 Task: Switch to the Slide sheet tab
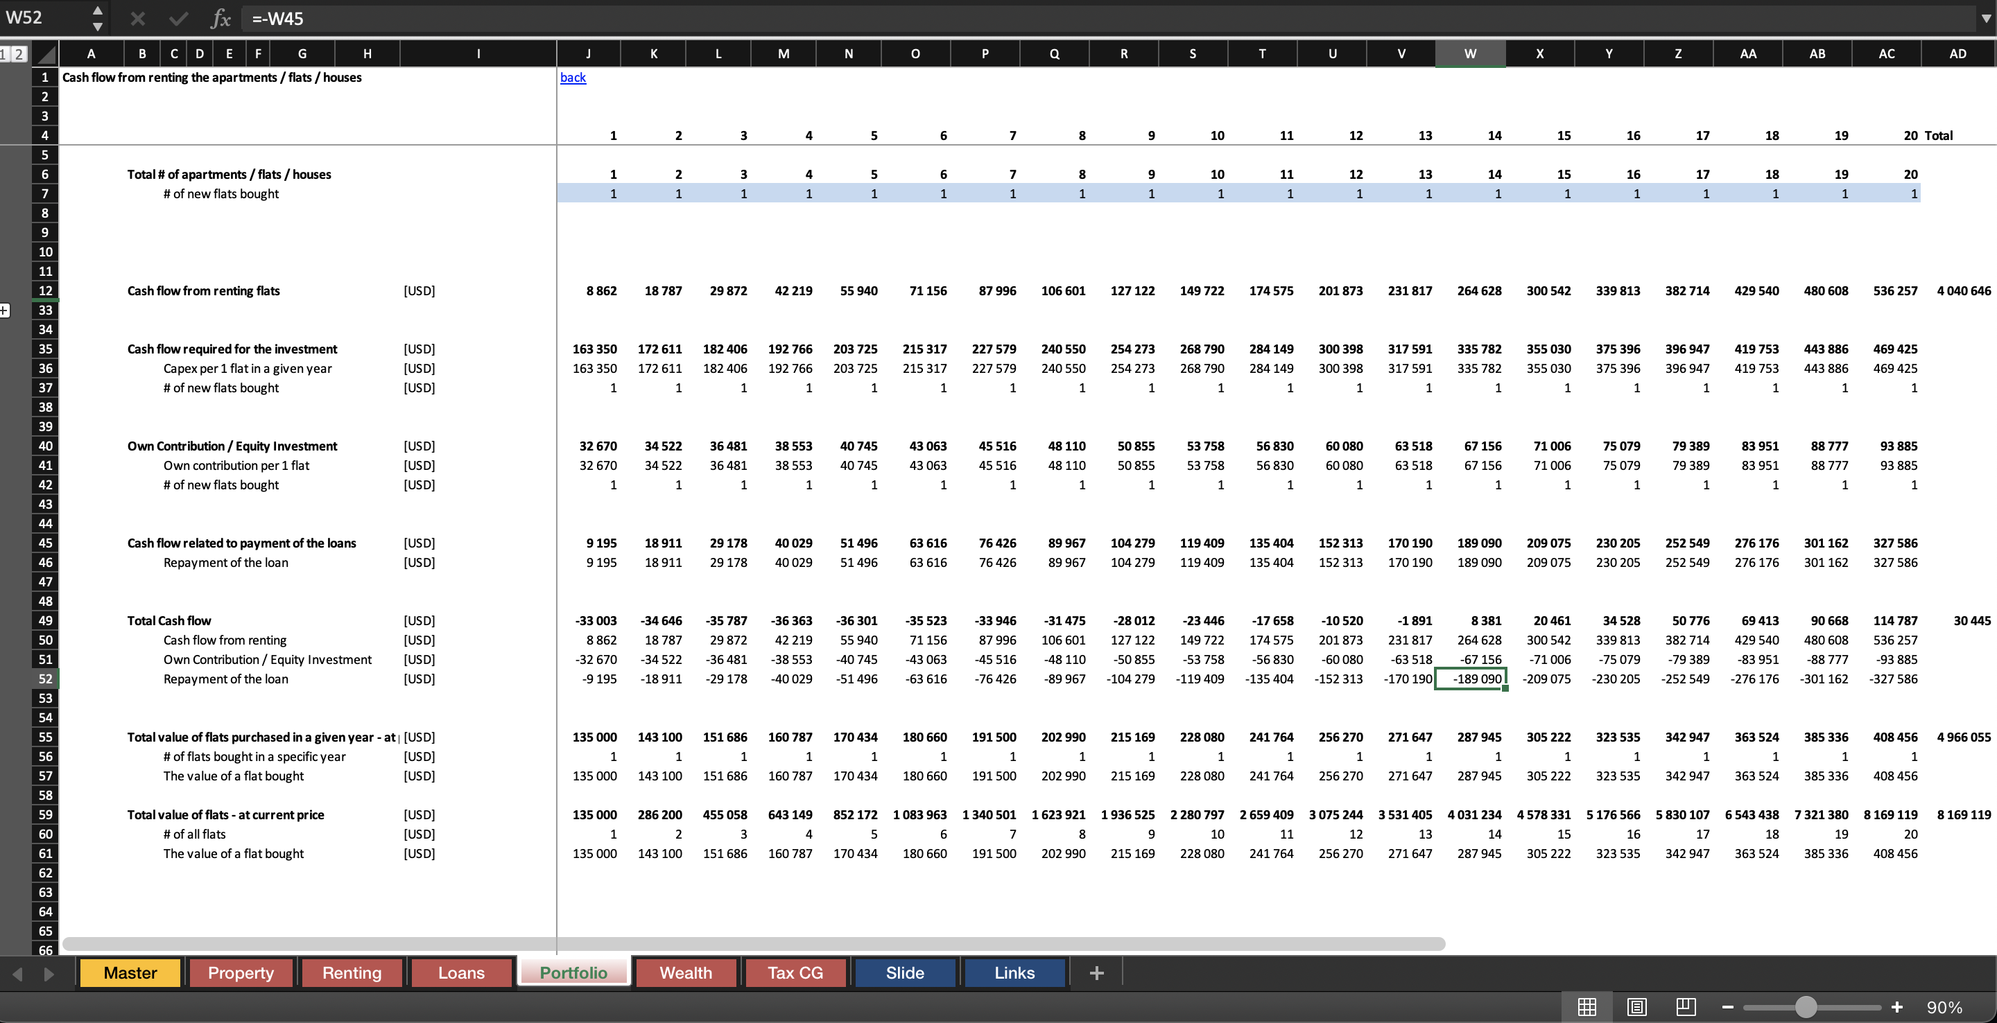coord(905,972)
